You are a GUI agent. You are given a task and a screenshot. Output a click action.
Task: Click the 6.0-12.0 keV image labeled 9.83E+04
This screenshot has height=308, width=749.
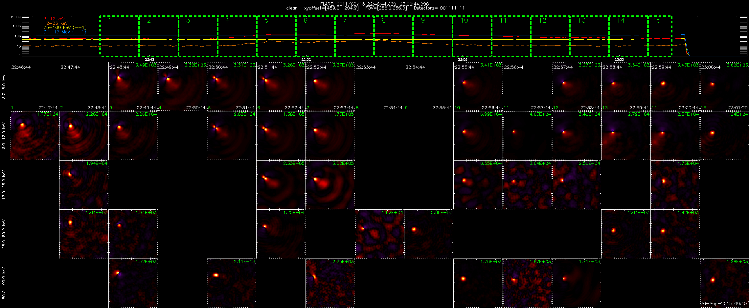232,136
